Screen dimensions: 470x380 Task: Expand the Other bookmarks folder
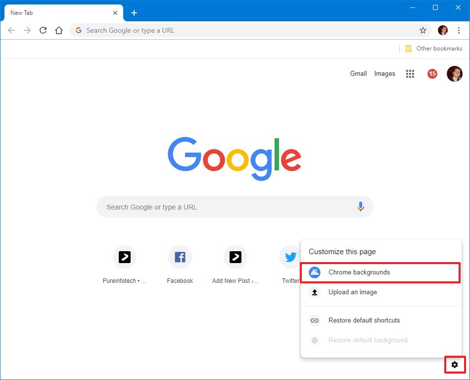point(433,49)
